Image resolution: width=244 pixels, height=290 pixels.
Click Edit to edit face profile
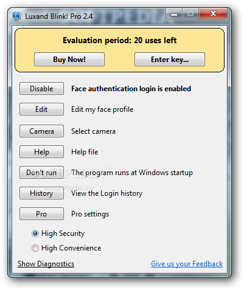click(x=41, y=109)
